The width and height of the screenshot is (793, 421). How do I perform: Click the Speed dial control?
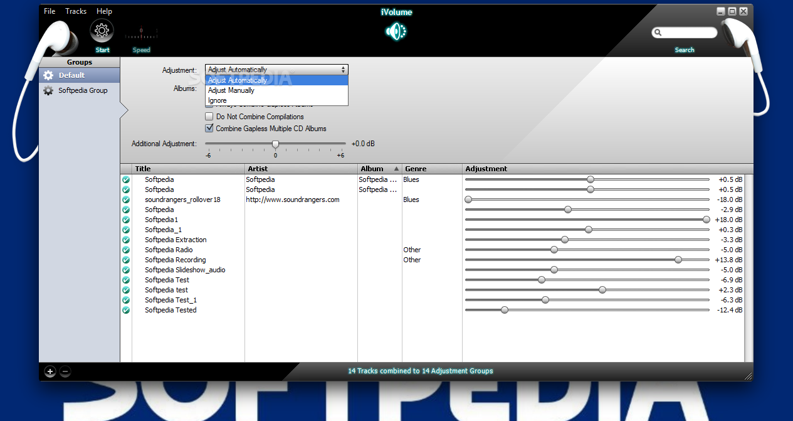click(x=141, y=33)
